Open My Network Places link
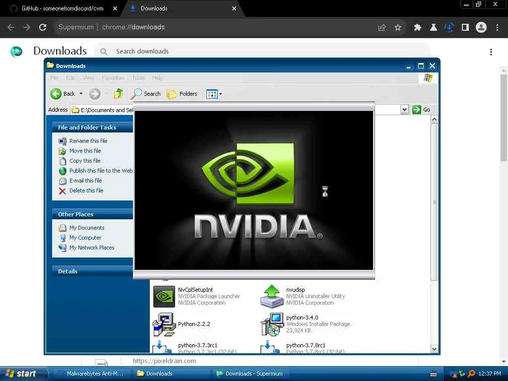 coord(92,248)
